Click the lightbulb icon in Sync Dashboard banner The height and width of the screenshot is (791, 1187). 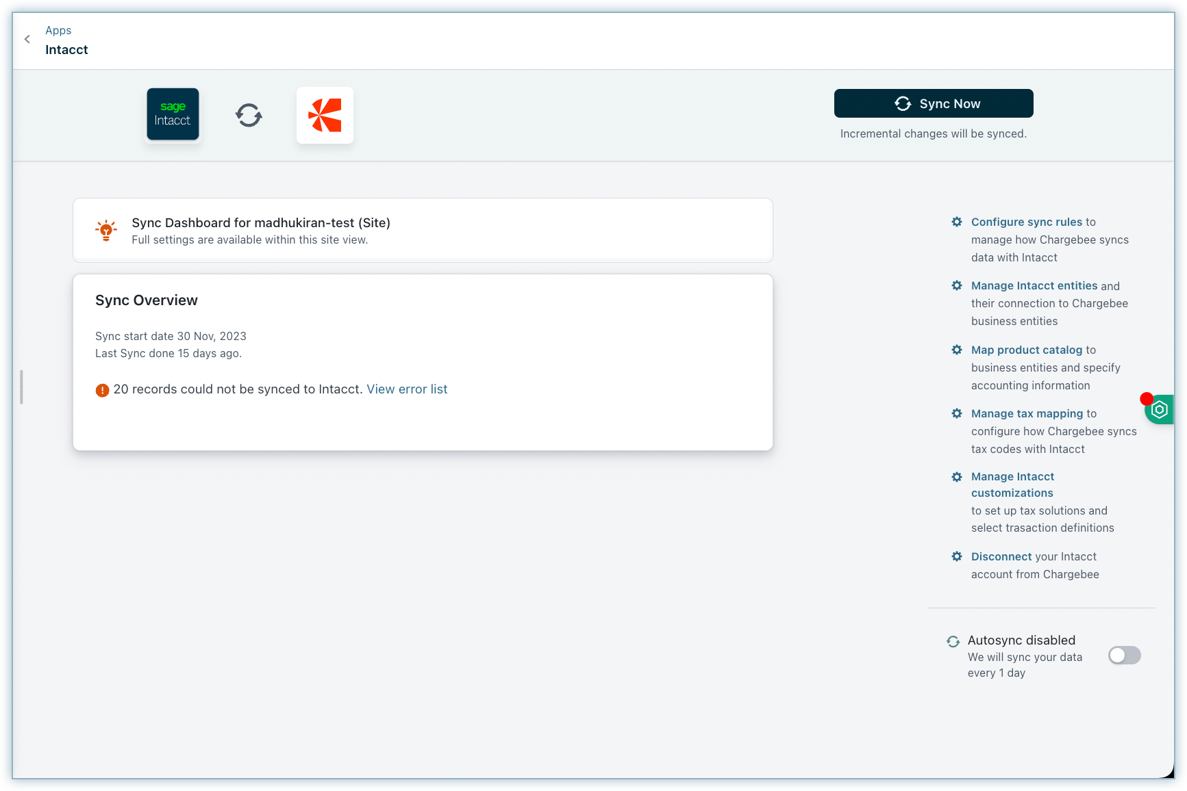(106, 231)
